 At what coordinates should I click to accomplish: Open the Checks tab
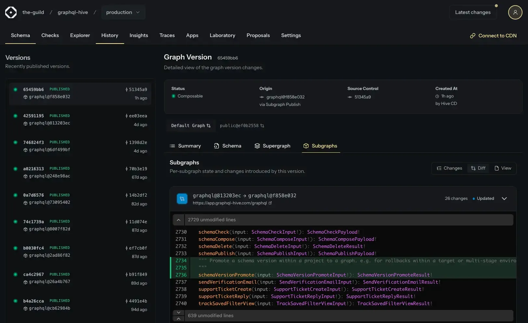[50, 35]
